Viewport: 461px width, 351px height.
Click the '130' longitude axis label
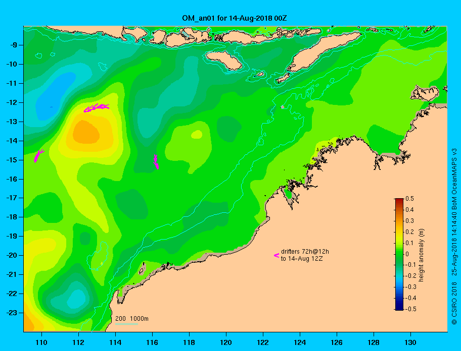[x=410, y=342]
